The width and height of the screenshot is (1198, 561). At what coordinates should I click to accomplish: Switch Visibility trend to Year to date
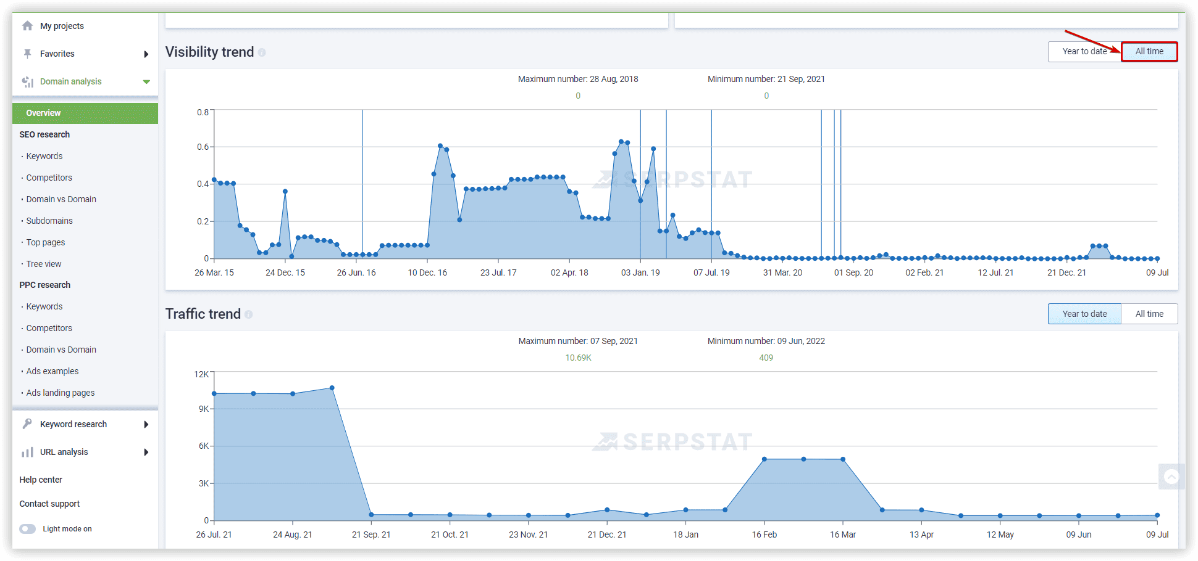pyautogui.click(x=1084, y=52)
